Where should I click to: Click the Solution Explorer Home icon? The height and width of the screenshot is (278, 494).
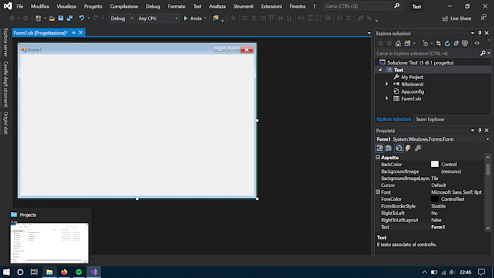pyautogui.click(x=398, y=44)
